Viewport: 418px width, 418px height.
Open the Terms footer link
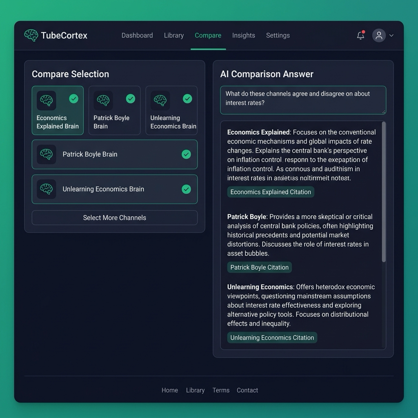pyautogui.click(x=221, y=390)
